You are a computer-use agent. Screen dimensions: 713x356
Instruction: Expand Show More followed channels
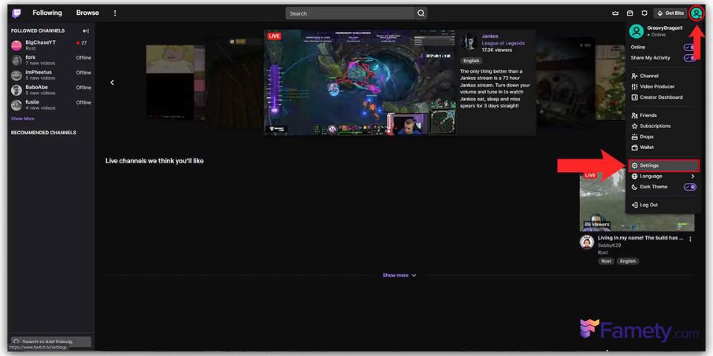click(x=23, y=119)
